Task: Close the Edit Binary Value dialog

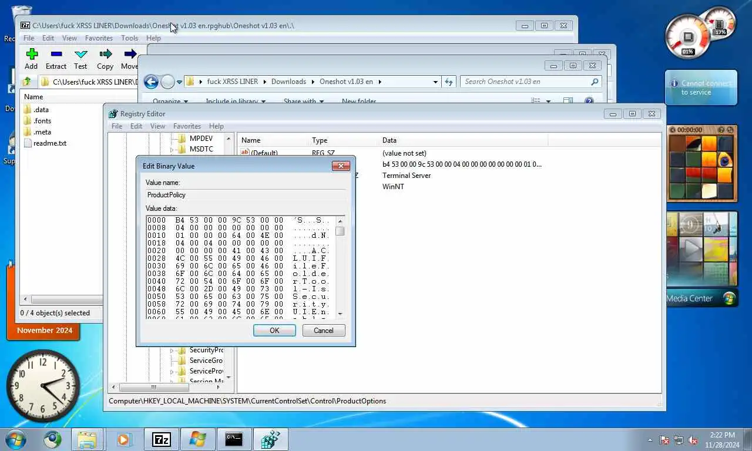Action: 341,166
